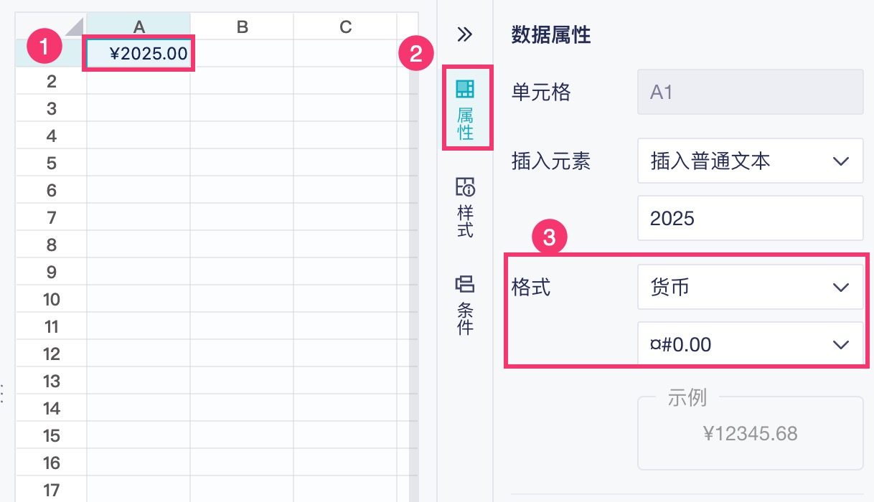Select column C header
Viewport: 874px width, 502px height.
[345, 27]
